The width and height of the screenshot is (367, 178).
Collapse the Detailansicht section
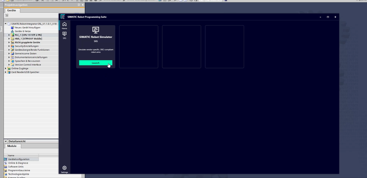click(6, 141)
